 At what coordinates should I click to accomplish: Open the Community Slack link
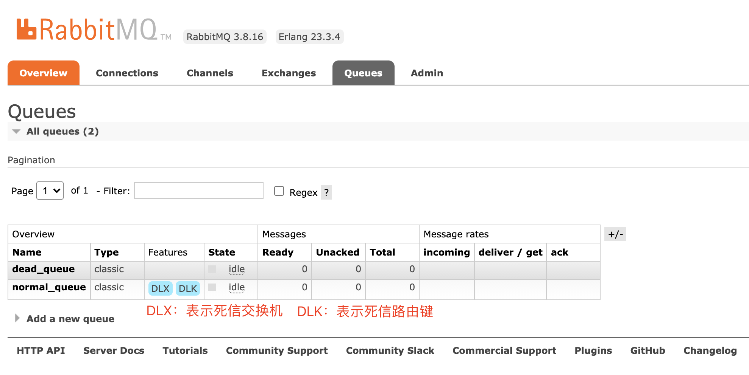click(390, 350)
